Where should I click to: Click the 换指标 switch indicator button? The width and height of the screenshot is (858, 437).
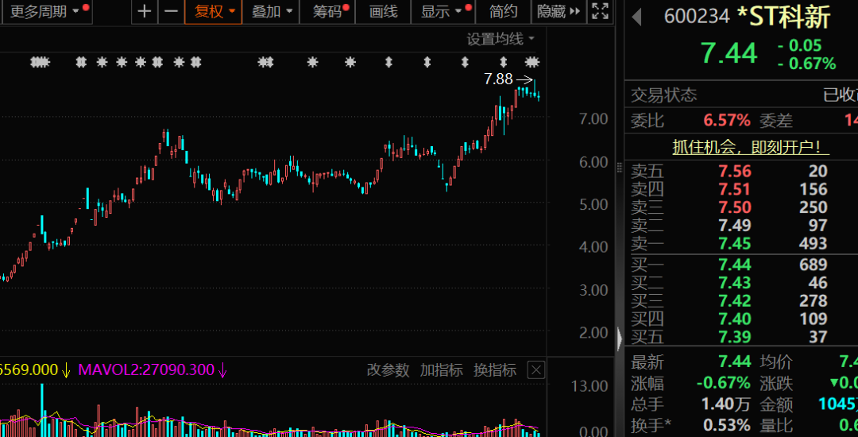(495, 370)
